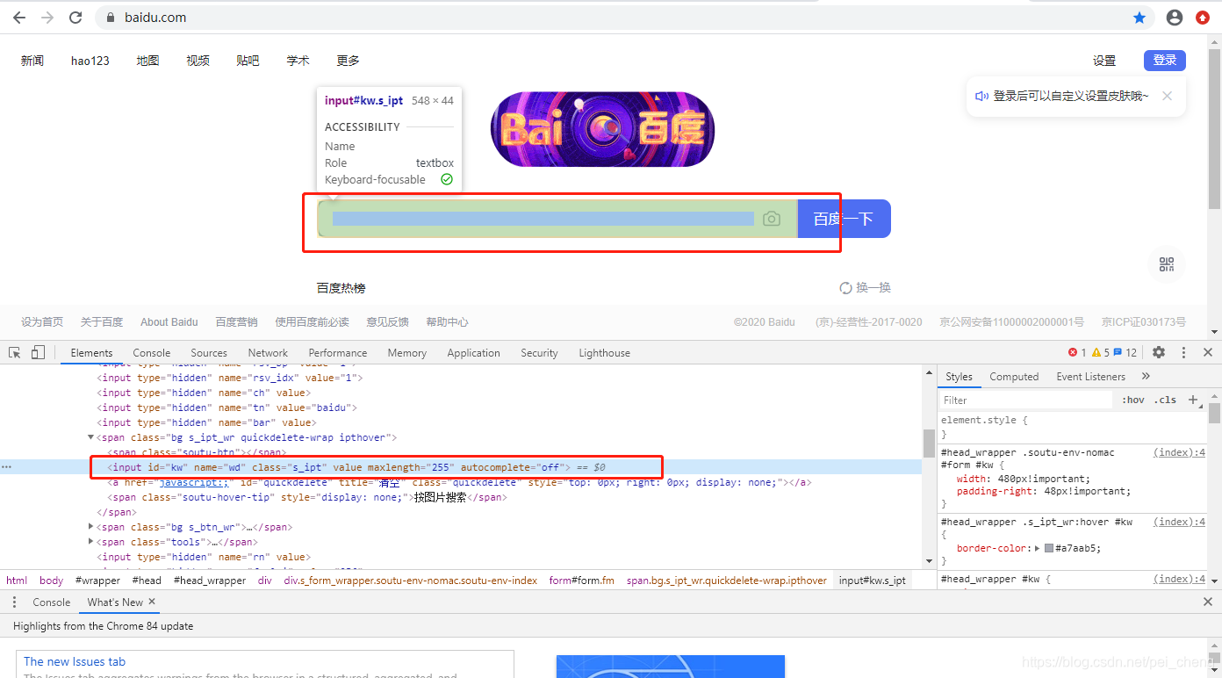Click the camera image-search icon in search box
The height and width of the screenshot is (678, 1222).
click(772, 219)
